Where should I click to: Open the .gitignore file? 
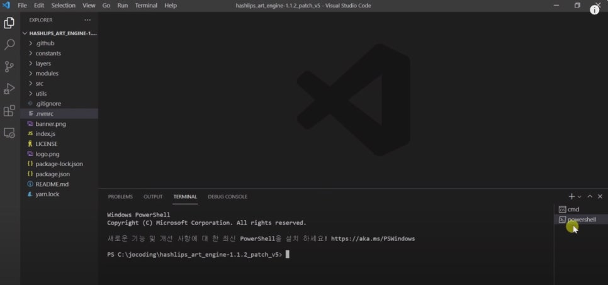point(59,104)
